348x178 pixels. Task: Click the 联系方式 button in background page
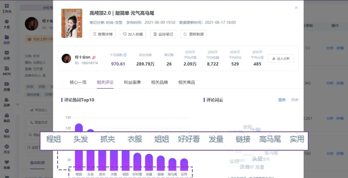(39, 122)
